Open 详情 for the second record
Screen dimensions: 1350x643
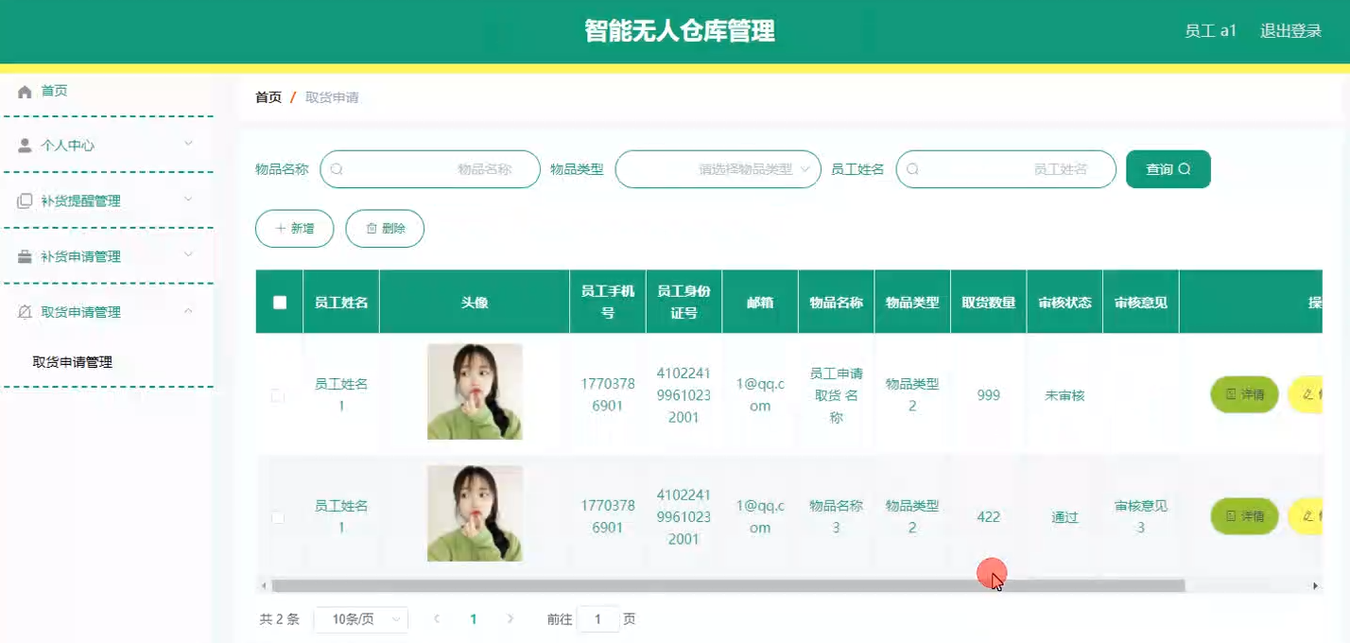coord(1244,516)
